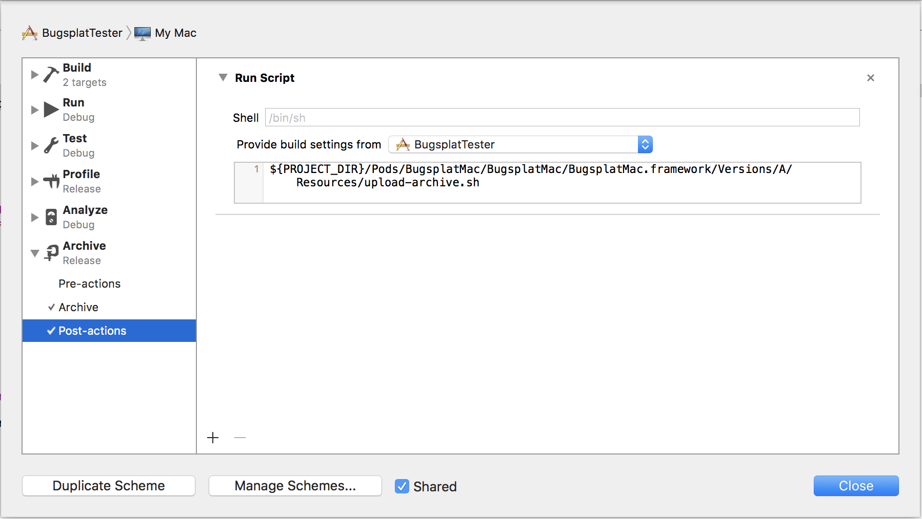922x519 pixels.
Task: Click inside the script text editor
Action: click(x=562, y=183)
